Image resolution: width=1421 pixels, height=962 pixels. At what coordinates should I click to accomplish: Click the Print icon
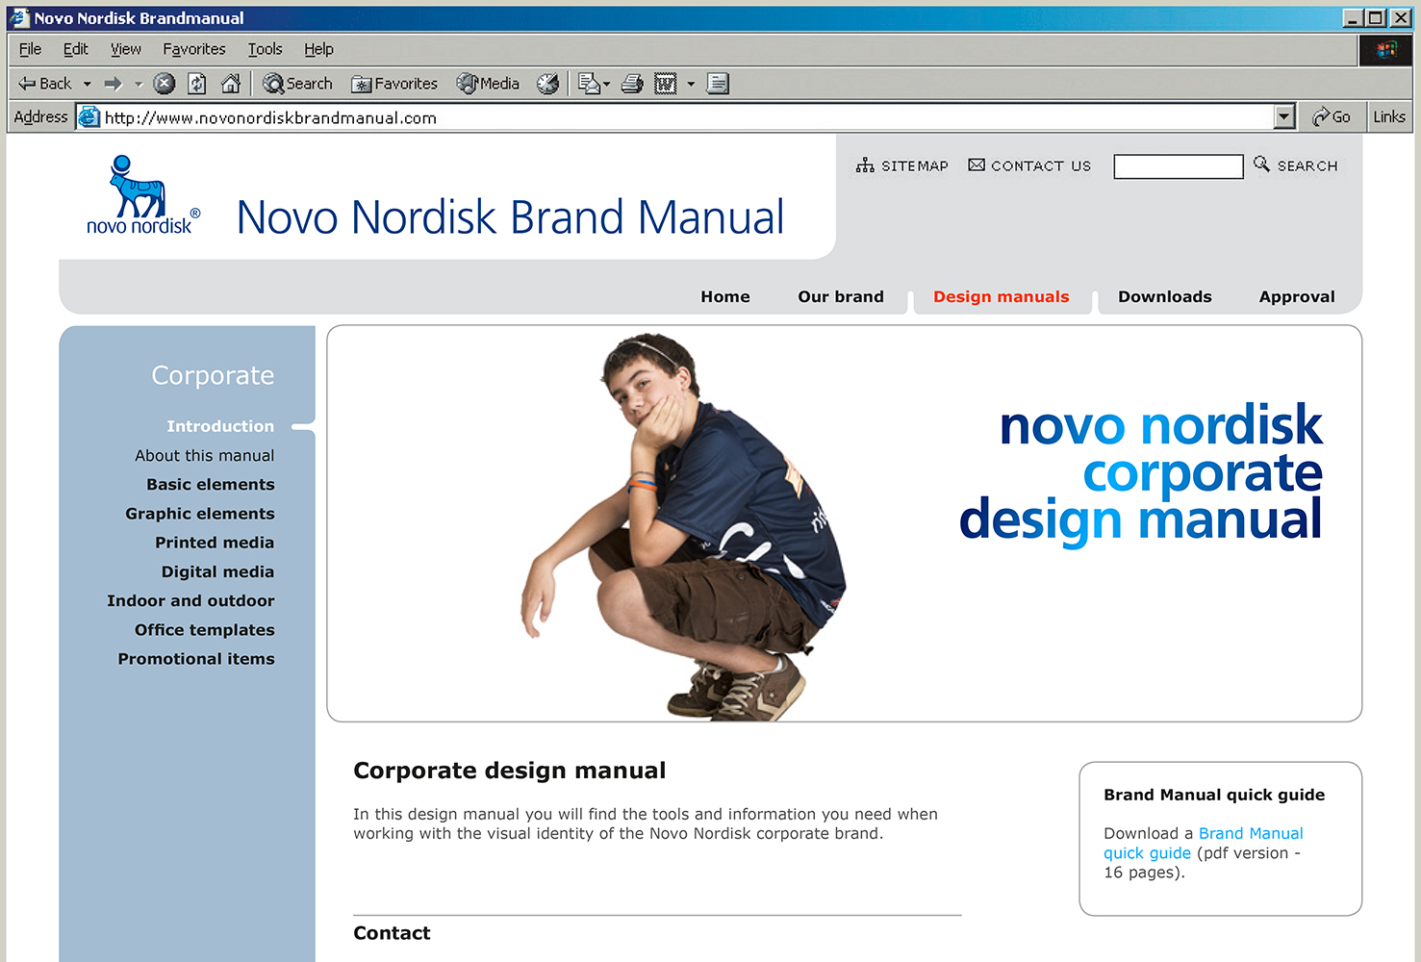point(632,84)
